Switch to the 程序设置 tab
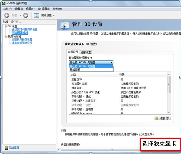181x154 pixels. [x=86, y=52]
